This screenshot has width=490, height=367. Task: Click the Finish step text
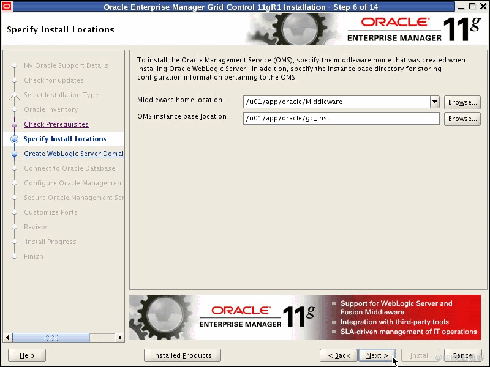click(34, 256)
